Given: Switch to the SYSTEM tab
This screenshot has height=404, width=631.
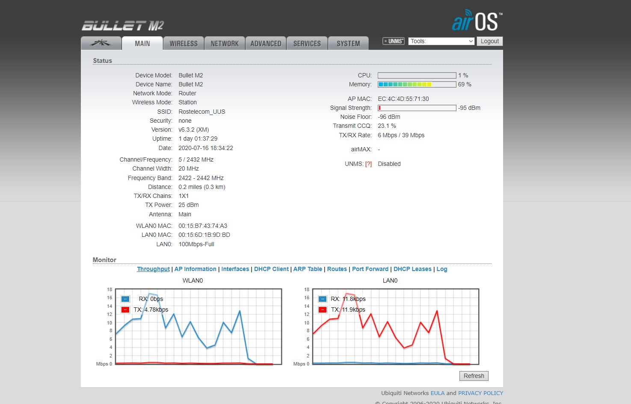Looking at the screenshot, I should pyautogui.click(x=348, y=43).
